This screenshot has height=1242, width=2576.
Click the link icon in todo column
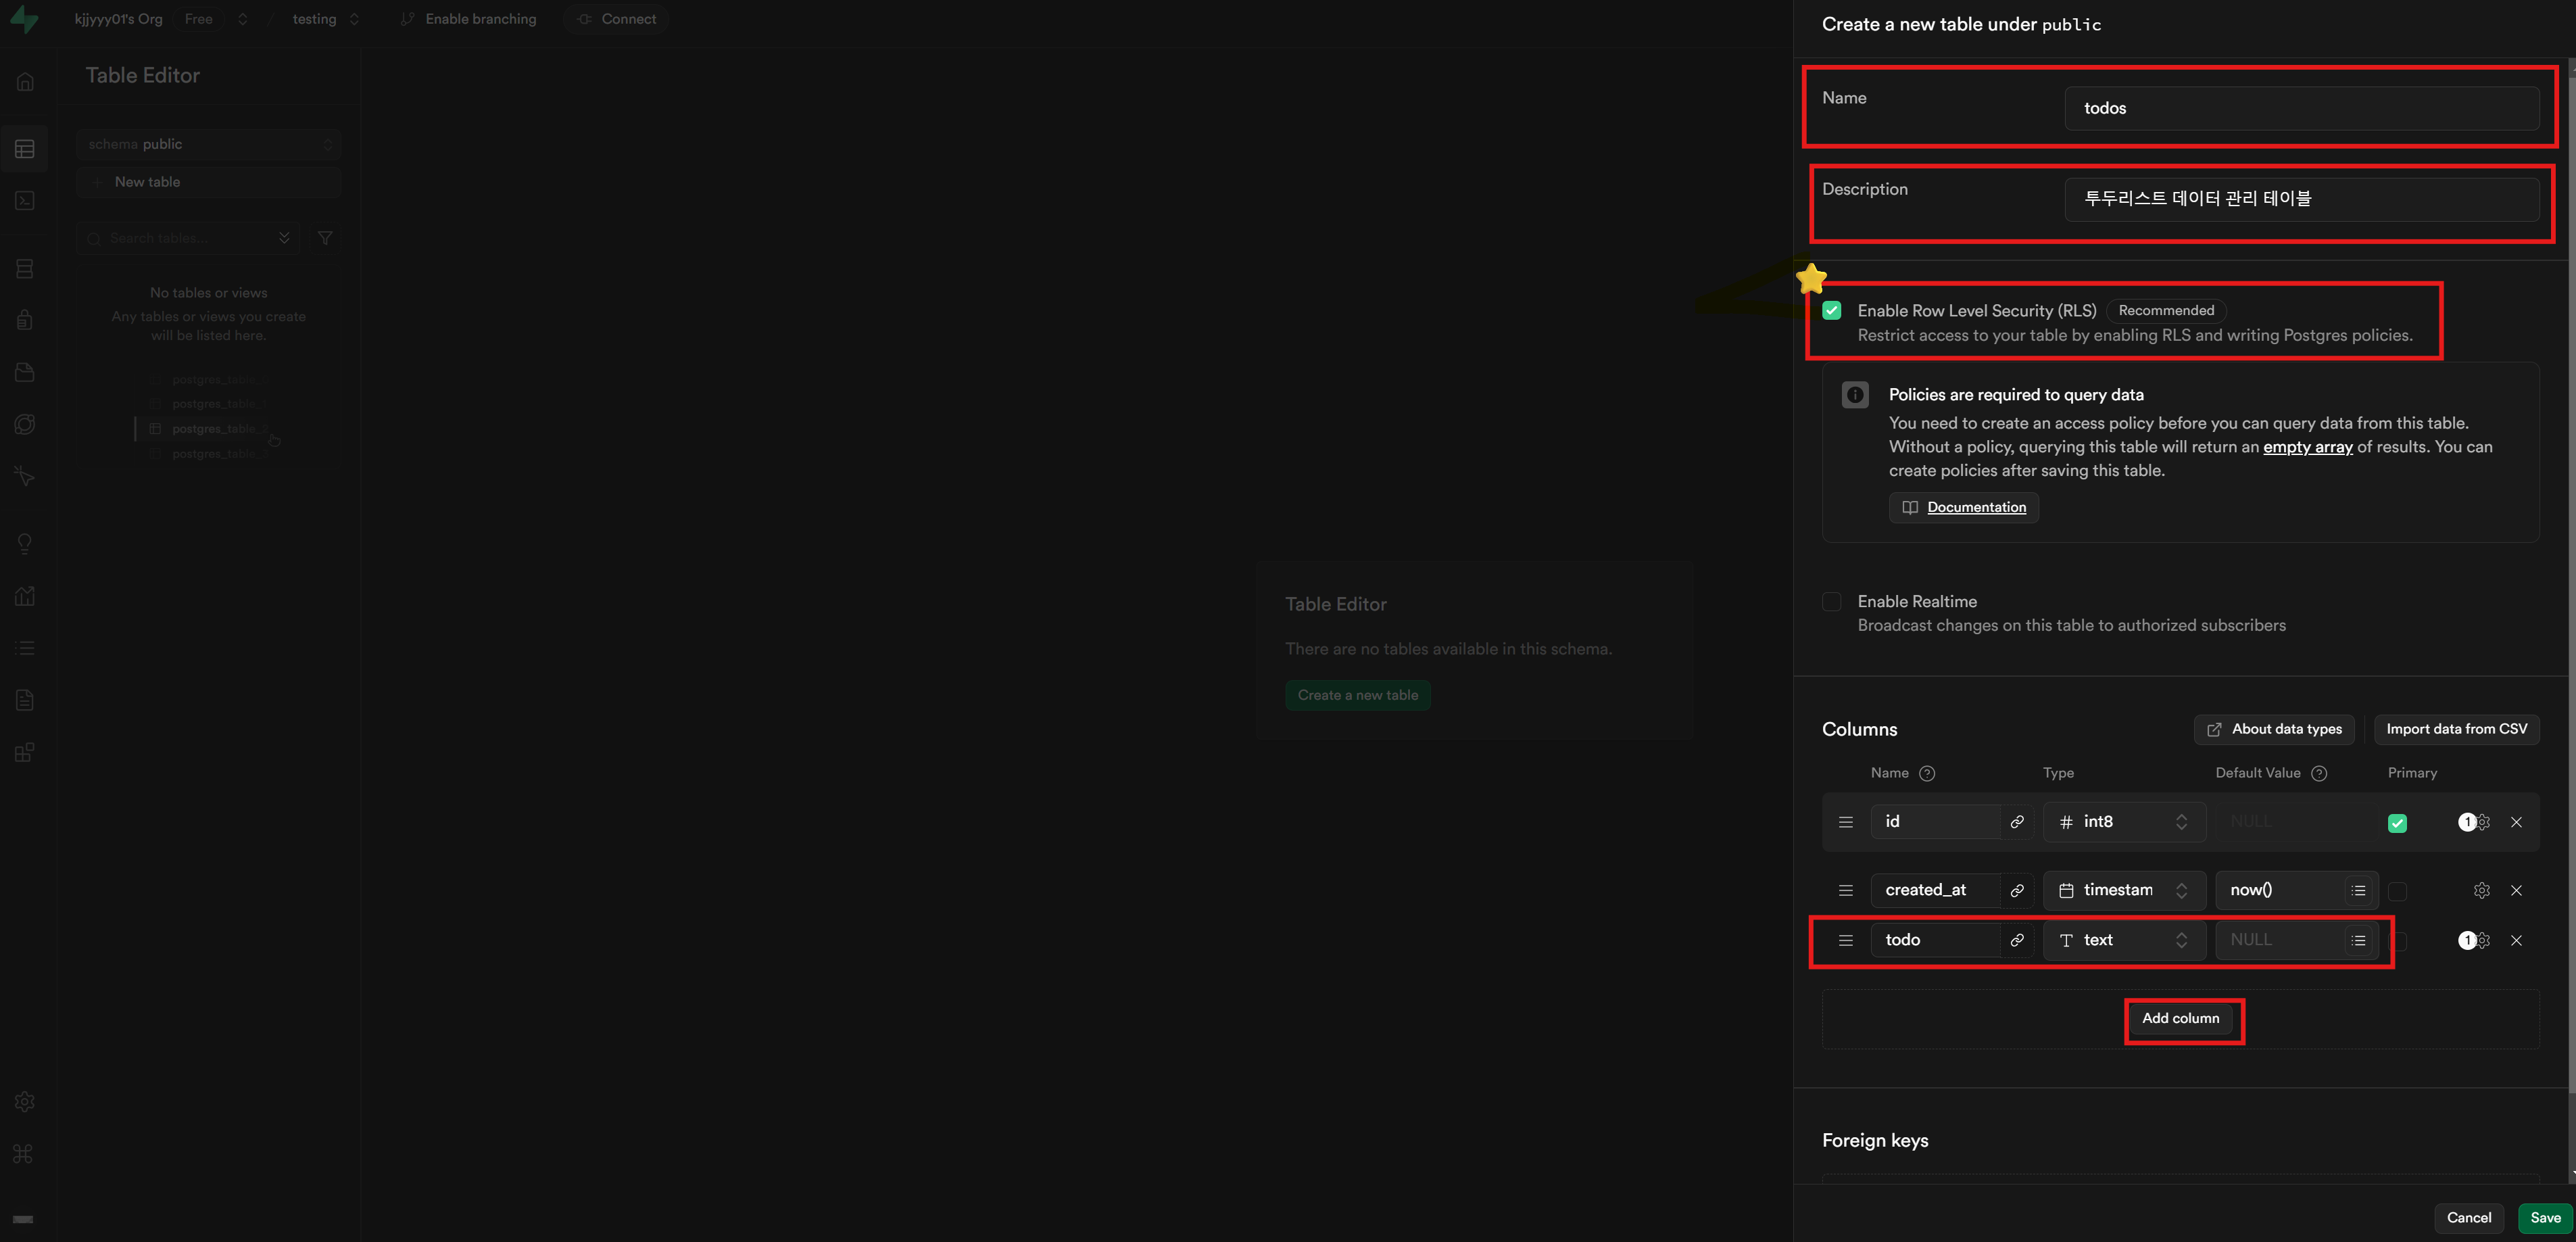2017,940
